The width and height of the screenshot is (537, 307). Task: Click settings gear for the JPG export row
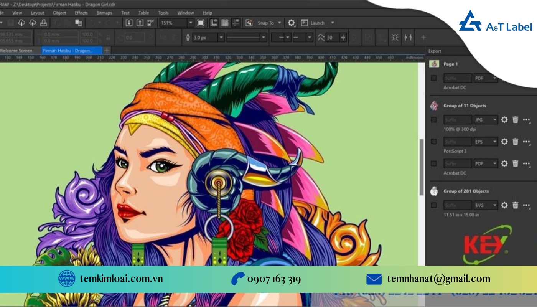(x=504, y=120)
